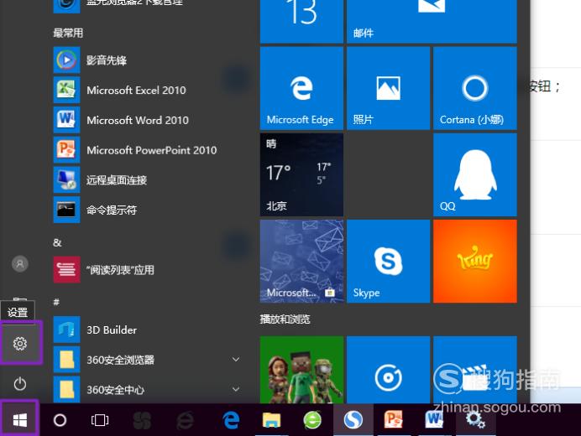Viewport: 581px width, 436px height.
Task: Click the # alphabet group header
Action: click(x=56, y=302)
